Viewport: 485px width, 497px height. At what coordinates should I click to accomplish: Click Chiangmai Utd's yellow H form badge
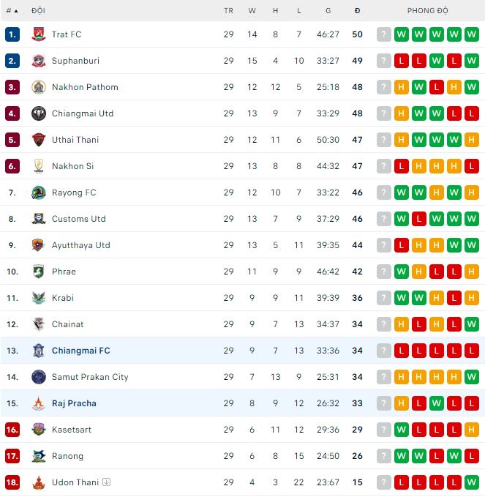pos(402,113)
